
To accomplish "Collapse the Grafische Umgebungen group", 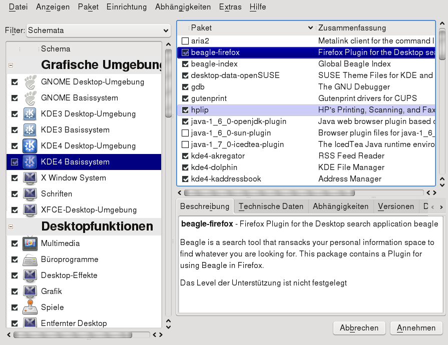I will point(11,65).
